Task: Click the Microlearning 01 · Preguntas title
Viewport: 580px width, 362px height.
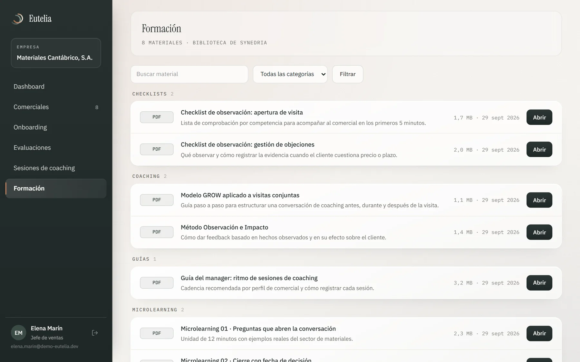Action: pyautogui.click(x=258, y=329)
